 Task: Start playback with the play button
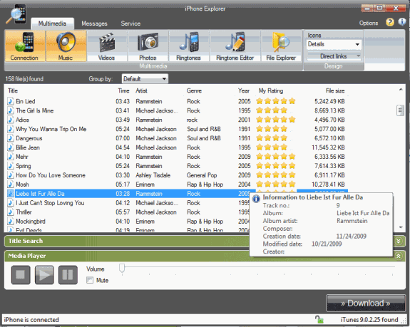tap(44, 275)
